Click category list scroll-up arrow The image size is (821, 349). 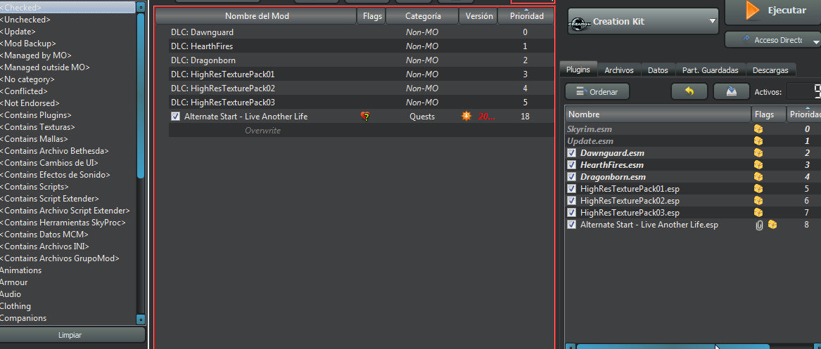[140, 7]
